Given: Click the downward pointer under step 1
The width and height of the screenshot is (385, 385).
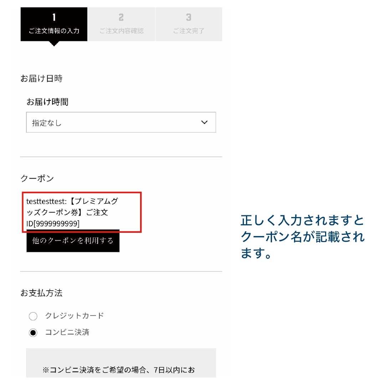Looking at the screenshot, I should coord(54,44).
